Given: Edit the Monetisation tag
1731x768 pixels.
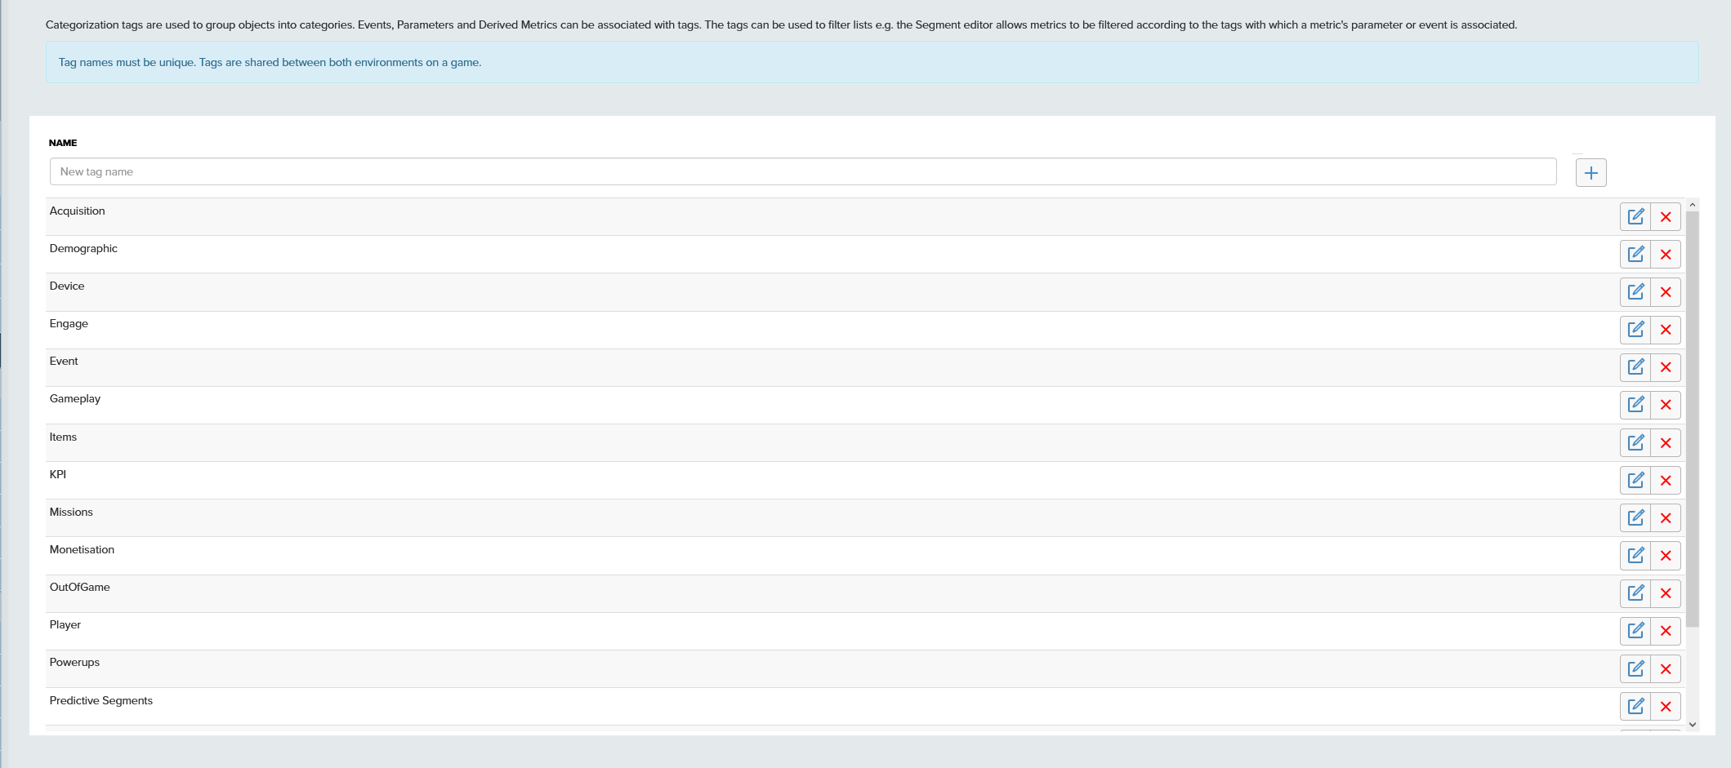Looking at the screenshot, I should point(1635,555).
